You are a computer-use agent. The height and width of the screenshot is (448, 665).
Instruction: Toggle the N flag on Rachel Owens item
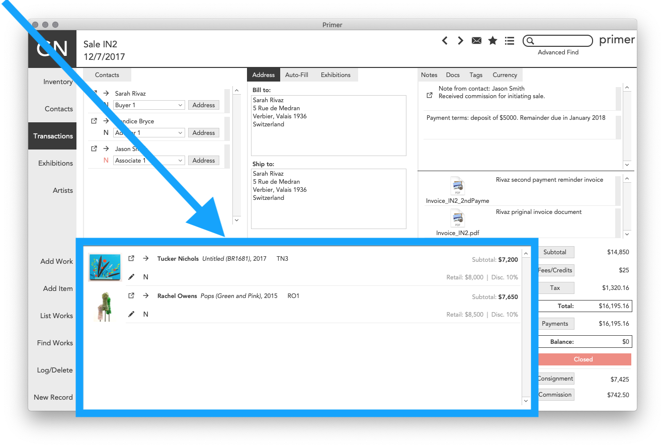tap(146, 314)
